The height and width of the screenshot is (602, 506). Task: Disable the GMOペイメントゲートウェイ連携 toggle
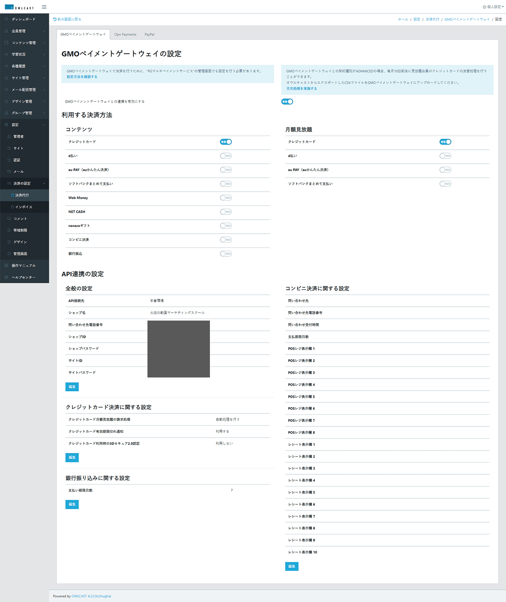point(287,101)
